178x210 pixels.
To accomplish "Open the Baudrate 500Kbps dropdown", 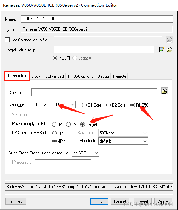I will 123,133.
